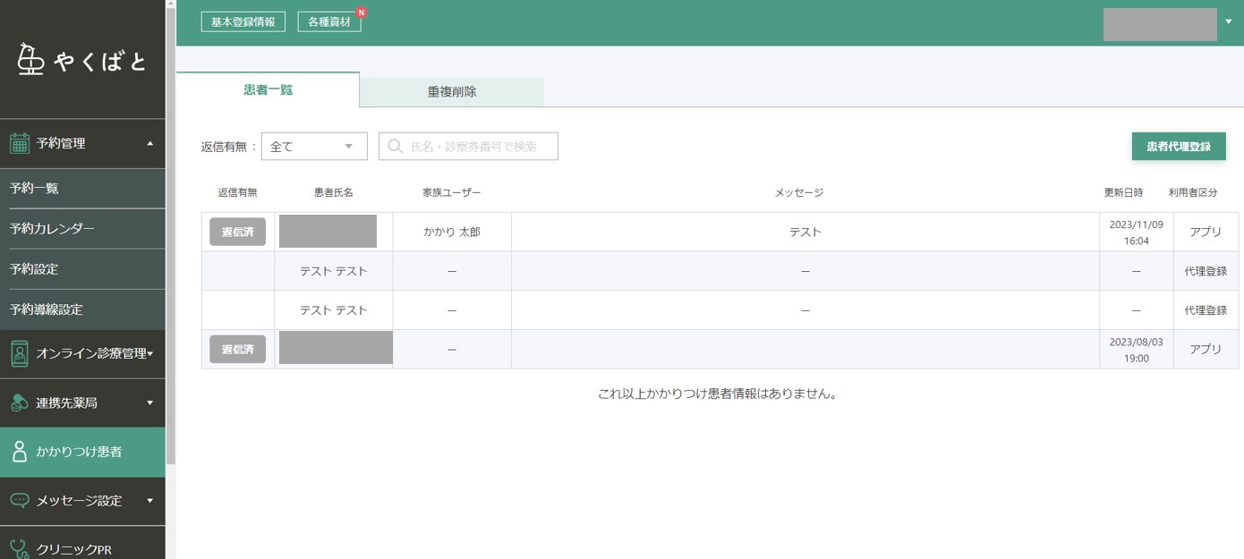The width and height of the screenshot is (1244, 559).
Task: Click the red N badge on 各種資材
Action: tap(361, 13)
